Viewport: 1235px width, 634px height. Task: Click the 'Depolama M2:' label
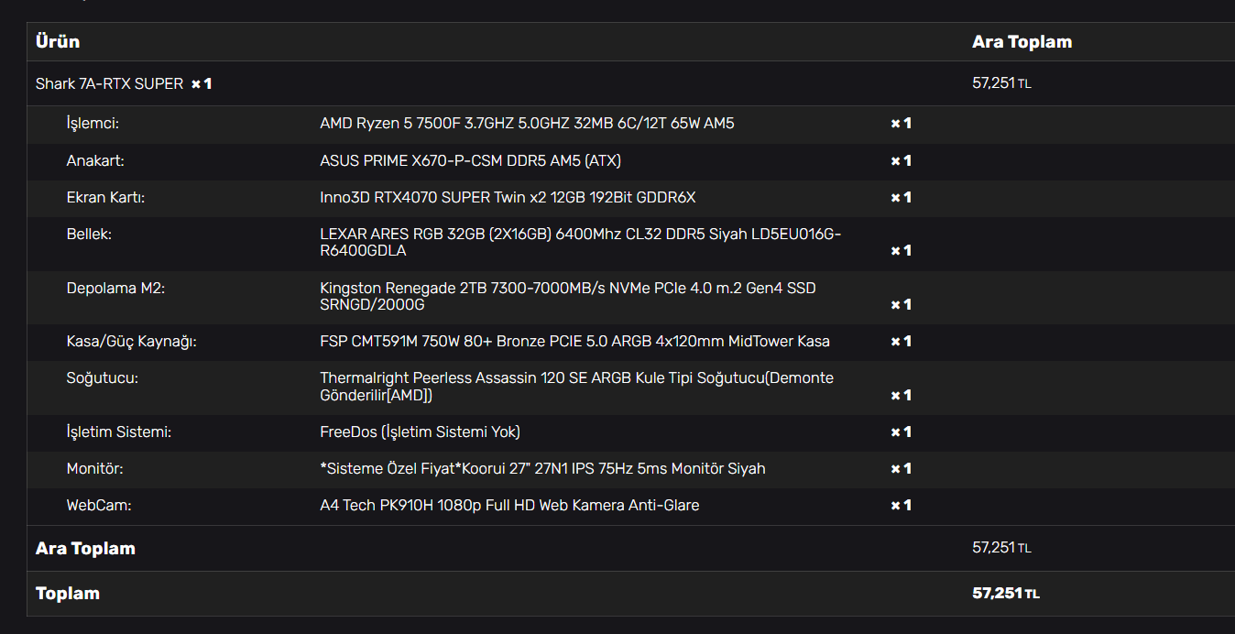coord(115,288)
